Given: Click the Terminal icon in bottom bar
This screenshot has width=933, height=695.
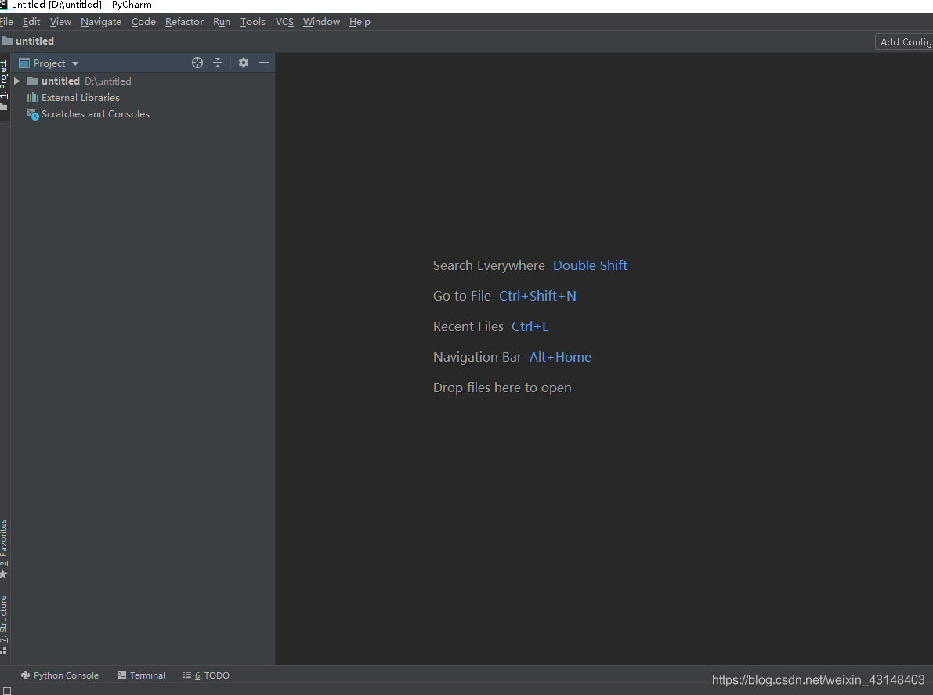Looking at the screenshot, I should 121,675.
